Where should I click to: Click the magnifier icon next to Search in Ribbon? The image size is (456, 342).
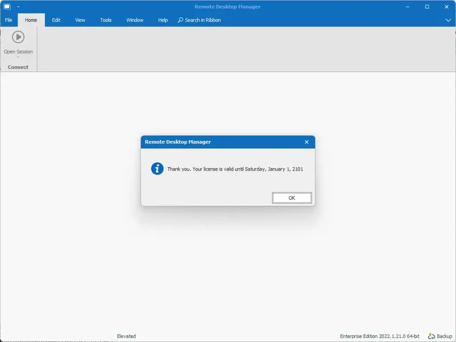(182, 20)
